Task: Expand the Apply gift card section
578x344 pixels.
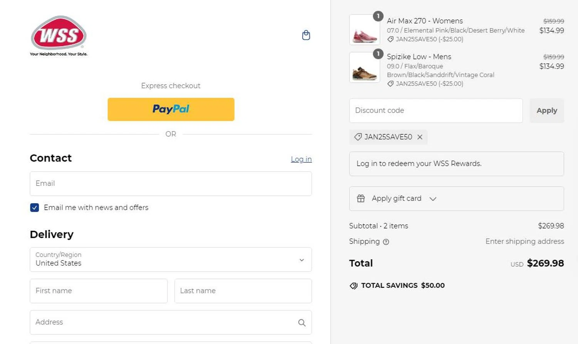Action: click(433, 199)
